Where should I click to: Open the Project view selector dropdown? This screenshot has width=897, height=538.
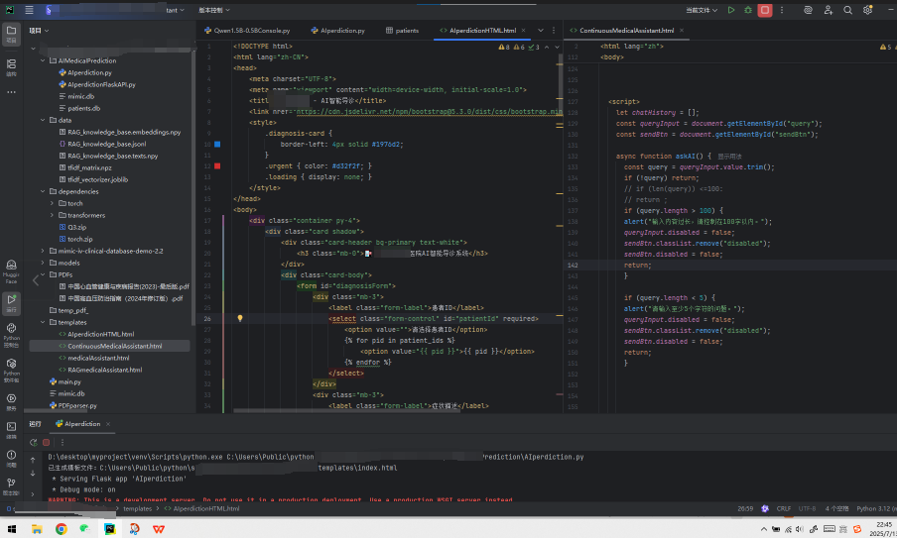pos(39,31)
